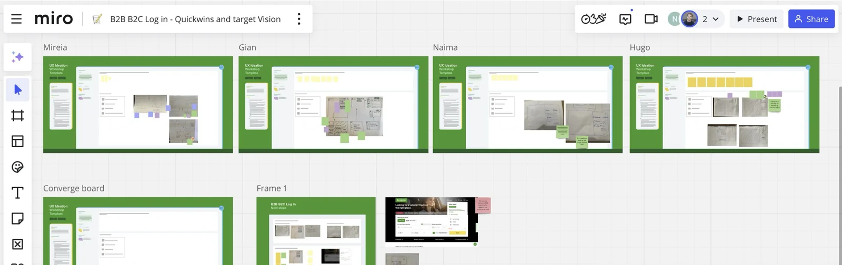This screenshot has width=842, height=265.
Task: Open the stickers and emoji palette tool
Action: pos(17,167)
